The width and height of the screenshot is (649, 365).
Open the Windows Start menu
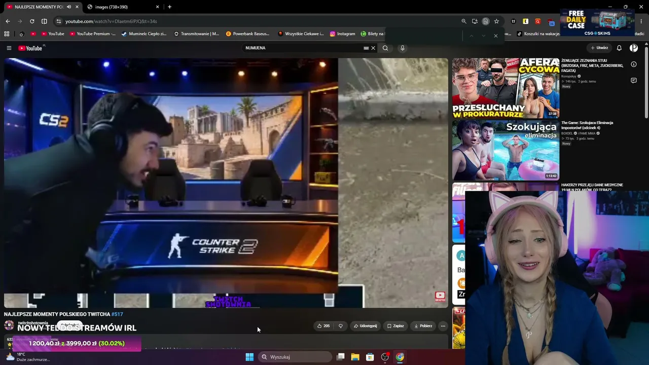(x=249, y=357)
